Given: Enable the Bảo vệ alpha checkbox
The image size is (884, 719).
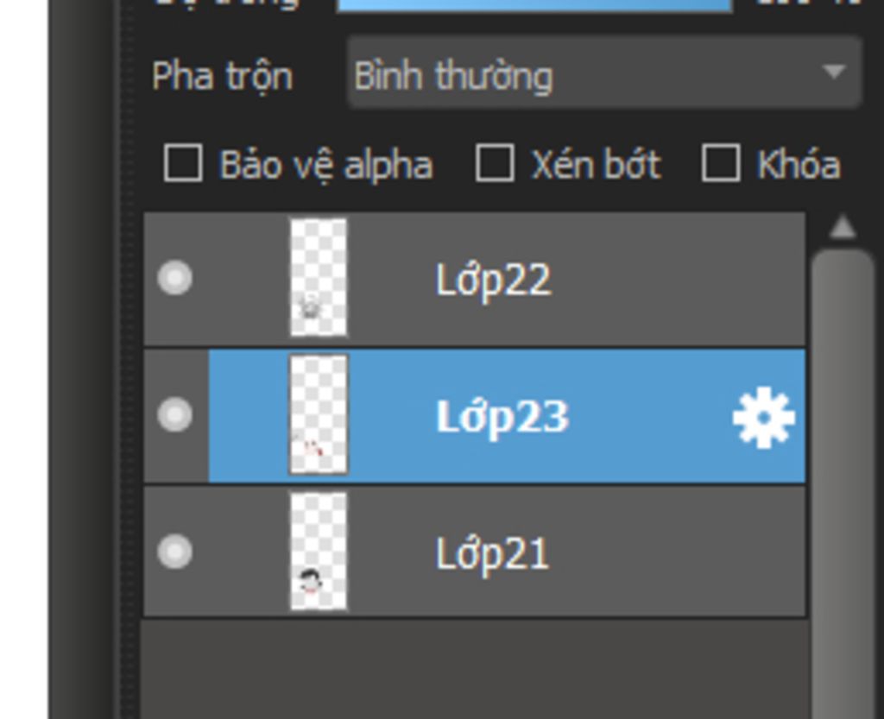Looking at the screenshot, I should 183,163.
